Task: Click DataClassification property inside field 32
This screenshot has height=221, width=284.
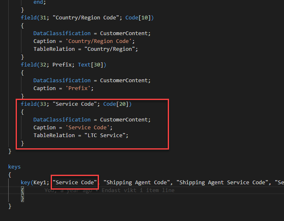Action: (62, 81)
